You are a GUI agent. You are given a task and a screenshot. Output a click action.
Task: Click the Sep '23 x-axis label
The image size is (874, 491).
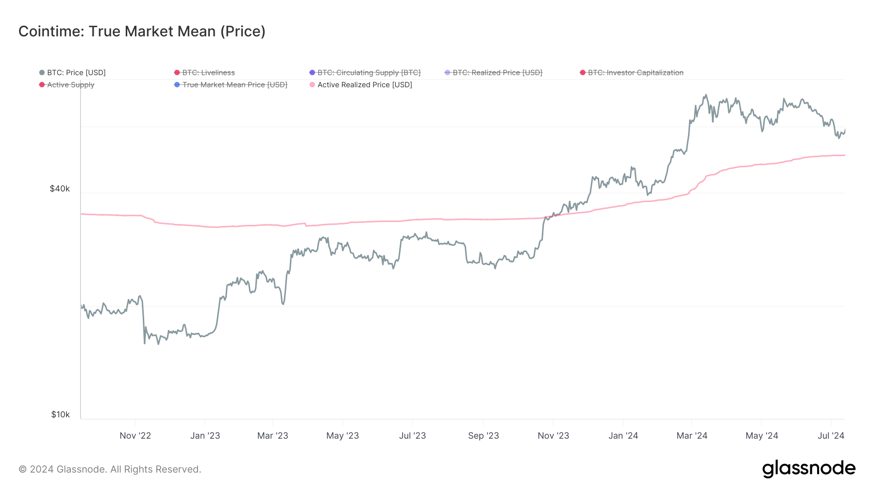pos(484,436)
